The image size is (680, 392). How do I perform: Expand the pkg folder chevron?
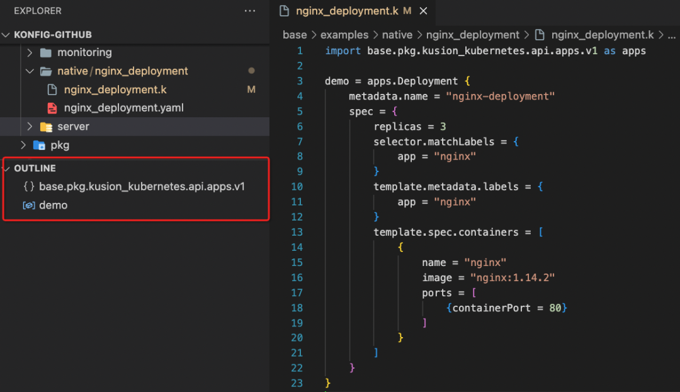pyautogui.click(x=23, y=145)
